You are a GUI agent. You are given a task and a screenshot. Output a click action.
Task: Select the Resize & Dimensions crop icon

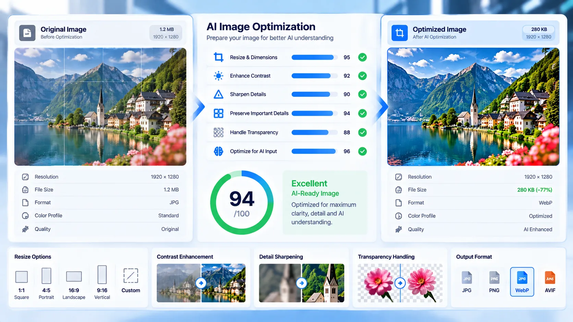coord(218,57)
